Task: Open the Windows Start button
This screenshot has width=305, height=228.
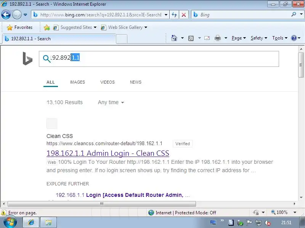Action: point(10,222)
